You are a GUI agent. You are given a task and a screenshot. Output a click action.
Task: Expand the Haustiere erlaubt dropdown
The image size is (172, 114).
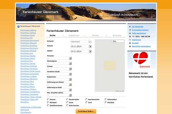coord(59,74)
